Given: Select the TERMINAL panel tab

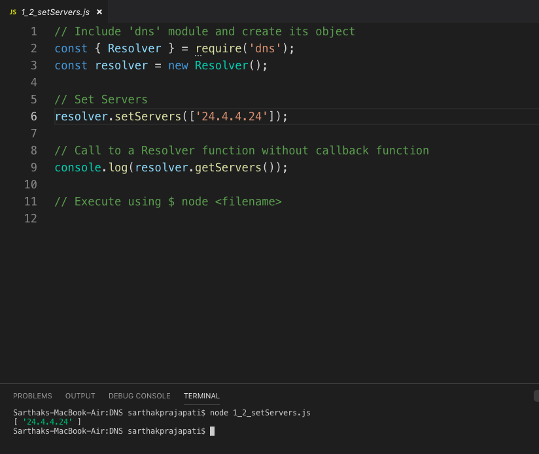Looking at the screenshot, I should [x=201, y=396].
